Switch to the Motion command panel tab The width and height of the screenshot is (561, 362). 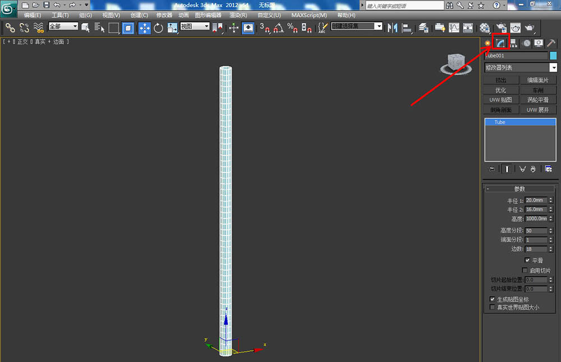point(527,43)
